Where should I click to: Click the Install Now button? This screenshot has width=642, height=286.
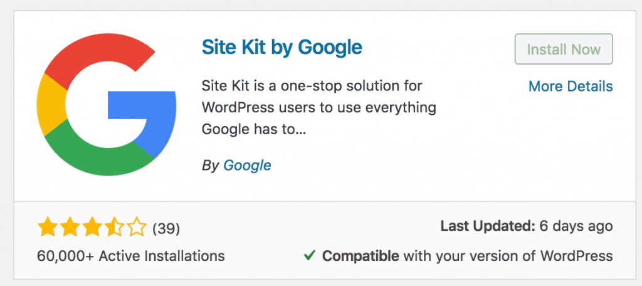(x=564, y=49)
